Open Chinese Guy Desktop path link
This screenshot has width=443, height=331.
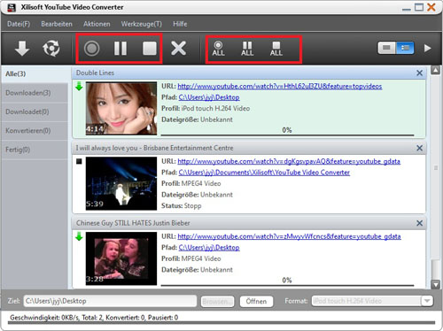click(209, 248)
